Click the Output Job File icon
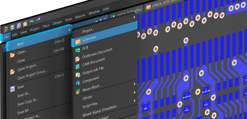 tap(78, 75)
